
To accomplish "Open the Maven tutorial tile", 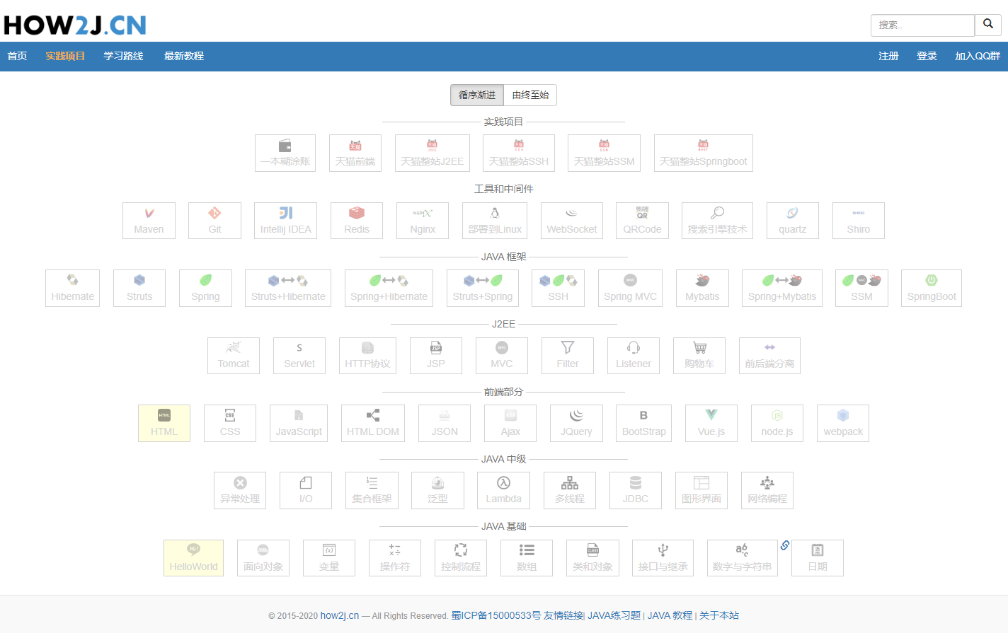I will point(149,221).
